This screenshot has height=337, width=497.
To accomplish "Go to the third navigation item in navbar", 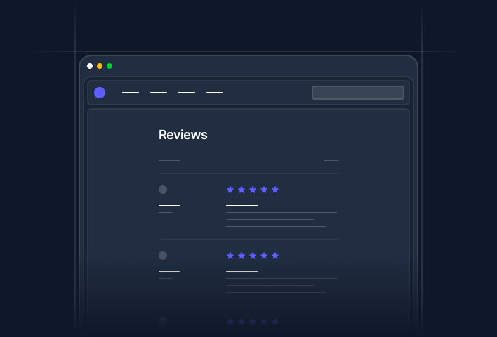I will (187, 93).
